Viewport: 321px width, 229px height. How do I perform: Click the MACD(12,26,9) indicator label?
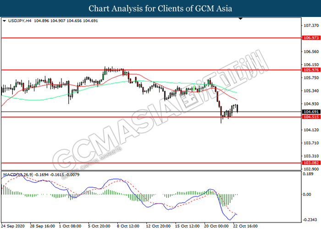[x=18, y=174]
